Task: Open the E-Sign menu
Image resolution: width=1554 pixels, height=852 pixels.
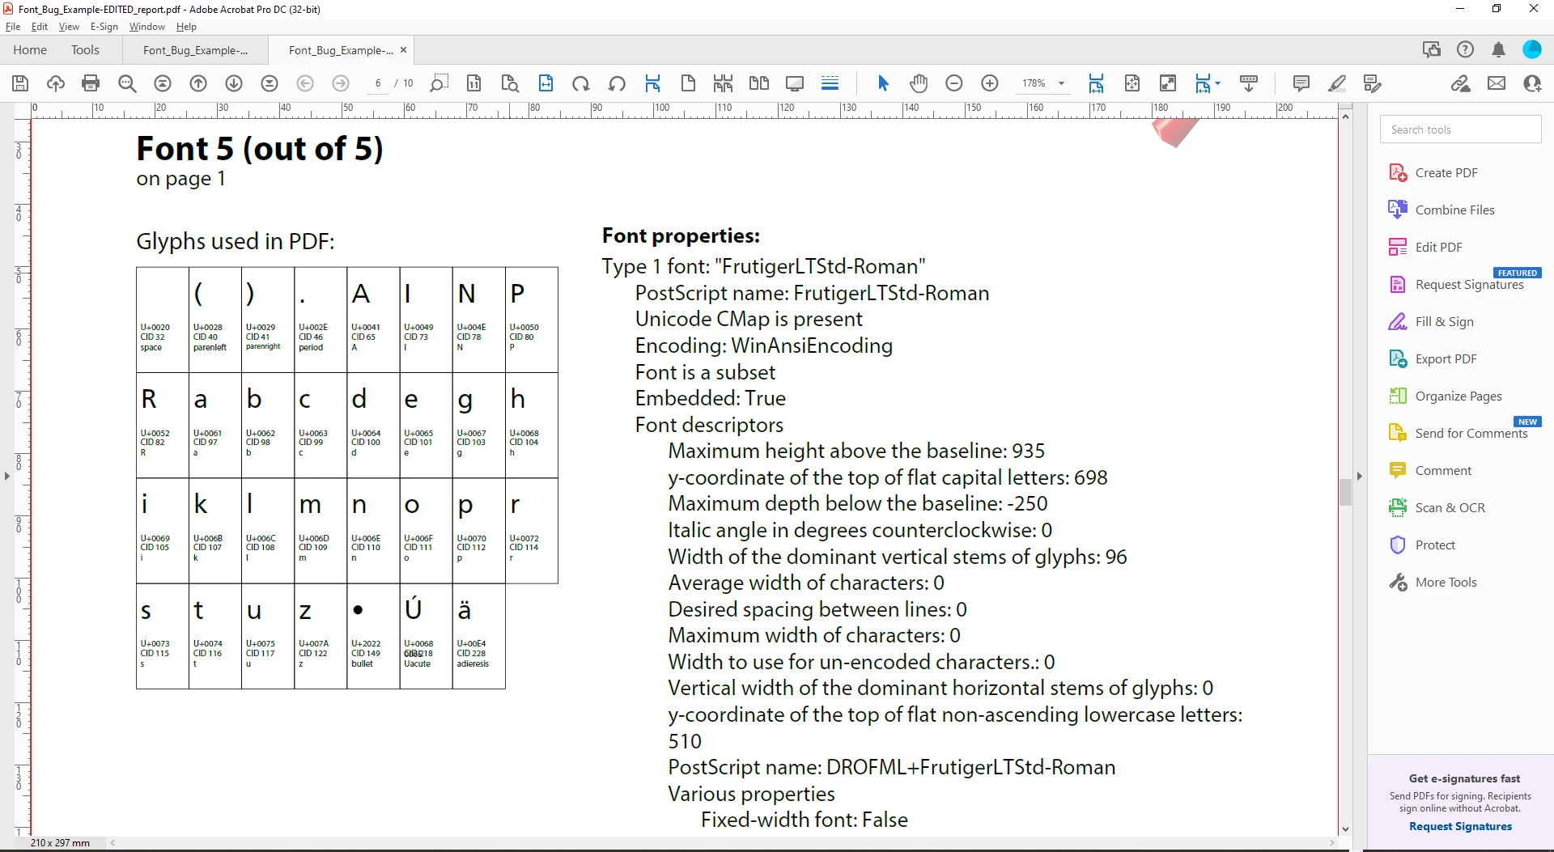Action: point(104,27)
